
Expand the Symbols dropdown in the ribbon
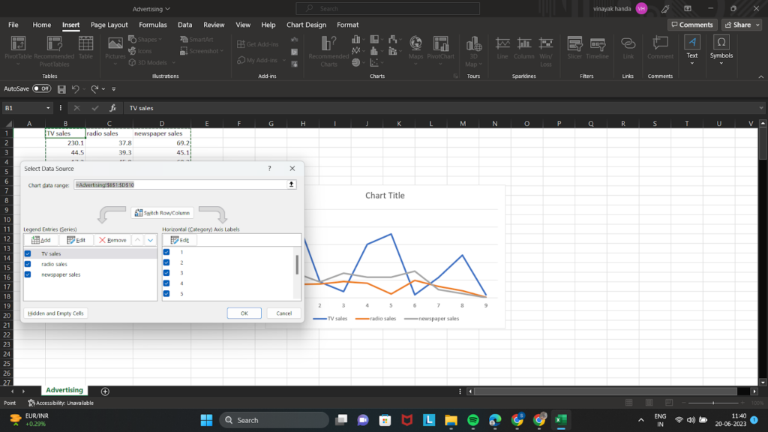click(721, 63)
